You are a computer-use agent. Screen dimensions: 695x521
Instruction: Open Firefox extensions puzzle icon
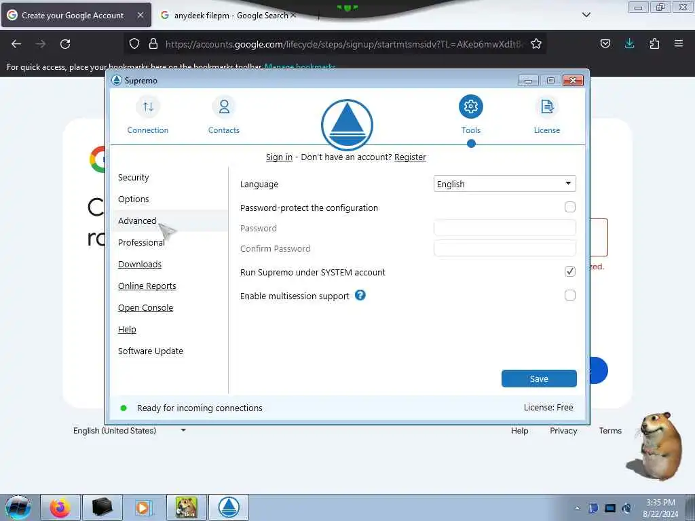click(x=654, y=43)
